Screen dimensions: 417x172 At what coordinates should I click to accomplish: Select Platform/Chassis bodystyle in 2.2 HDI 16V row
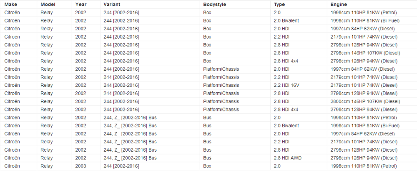click(221, 85)
